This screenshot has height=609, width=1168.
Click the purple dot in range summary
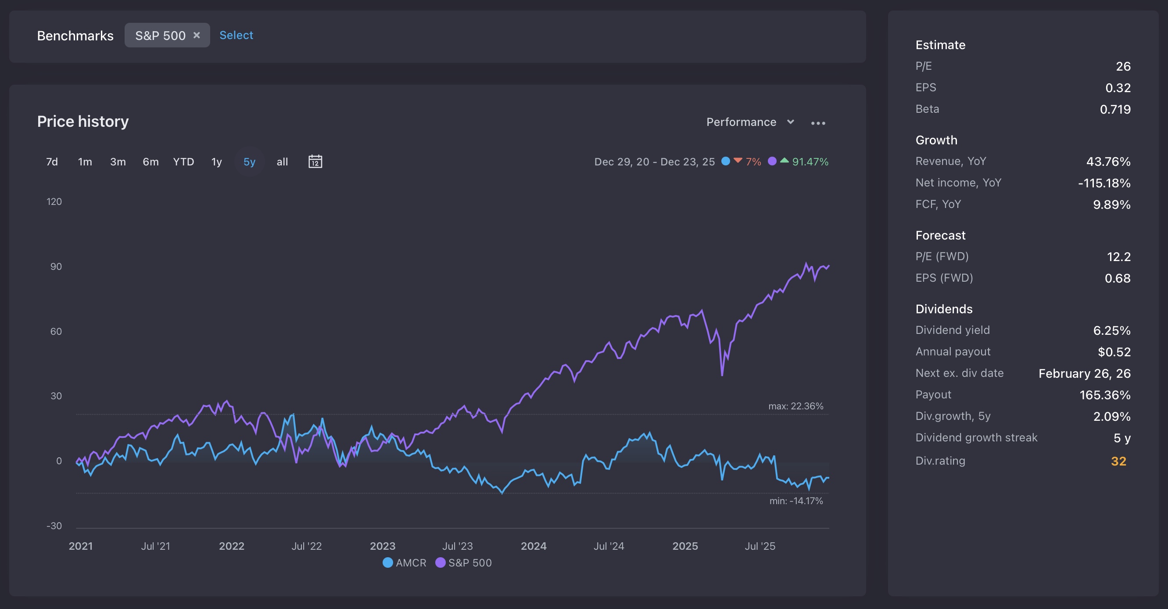(x=772, y=161)
